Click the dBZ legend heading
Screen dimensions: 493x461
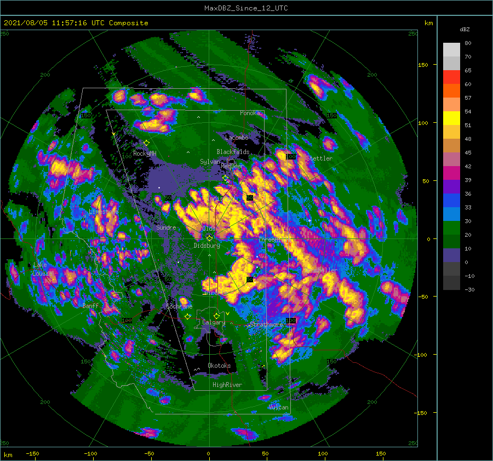(x=465, y=29)
